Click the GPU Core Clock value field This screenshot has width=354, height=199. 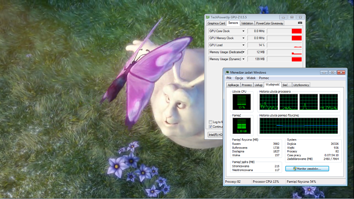pyautogui.click(x=257, y=31)
